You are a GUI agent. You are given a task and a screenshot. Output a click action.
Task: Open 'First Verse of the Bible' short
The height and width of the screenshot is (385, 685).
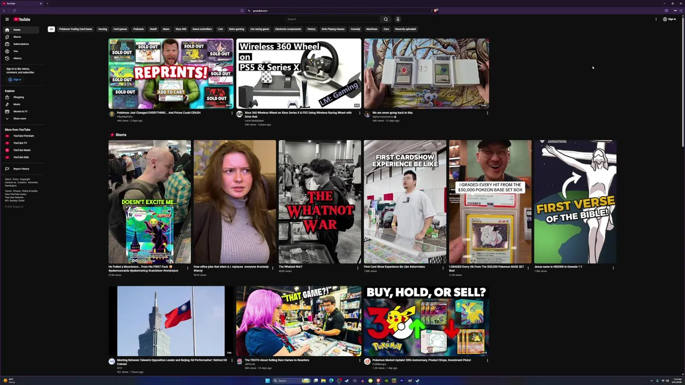575,202
